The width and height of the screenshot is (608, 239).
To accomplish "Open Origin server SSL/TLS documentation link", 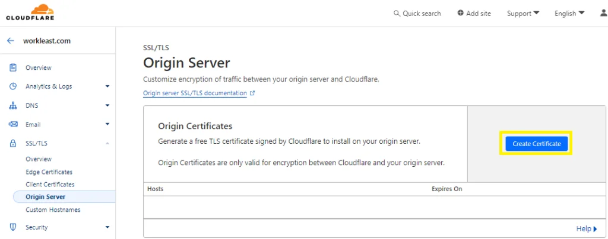I will pos(195,93).
